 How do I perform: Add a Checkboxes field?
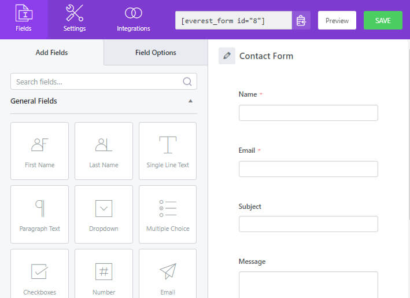tap(40, 274)
